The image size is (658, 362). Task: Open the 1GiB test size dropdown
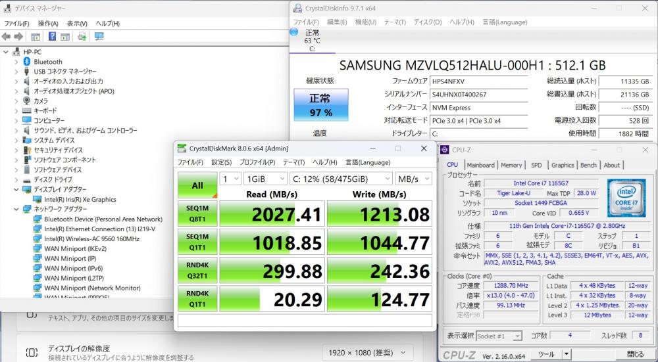point(265,179)
